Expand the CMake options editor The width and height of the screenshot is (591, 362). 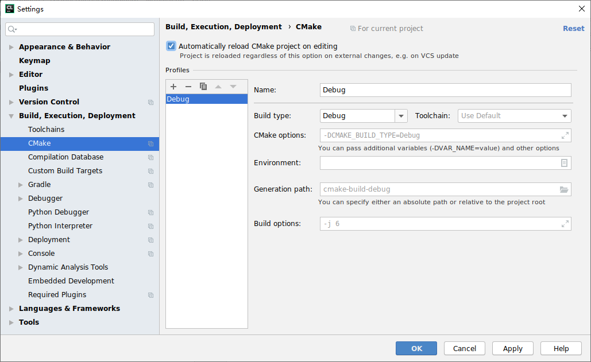click(565, 135)
